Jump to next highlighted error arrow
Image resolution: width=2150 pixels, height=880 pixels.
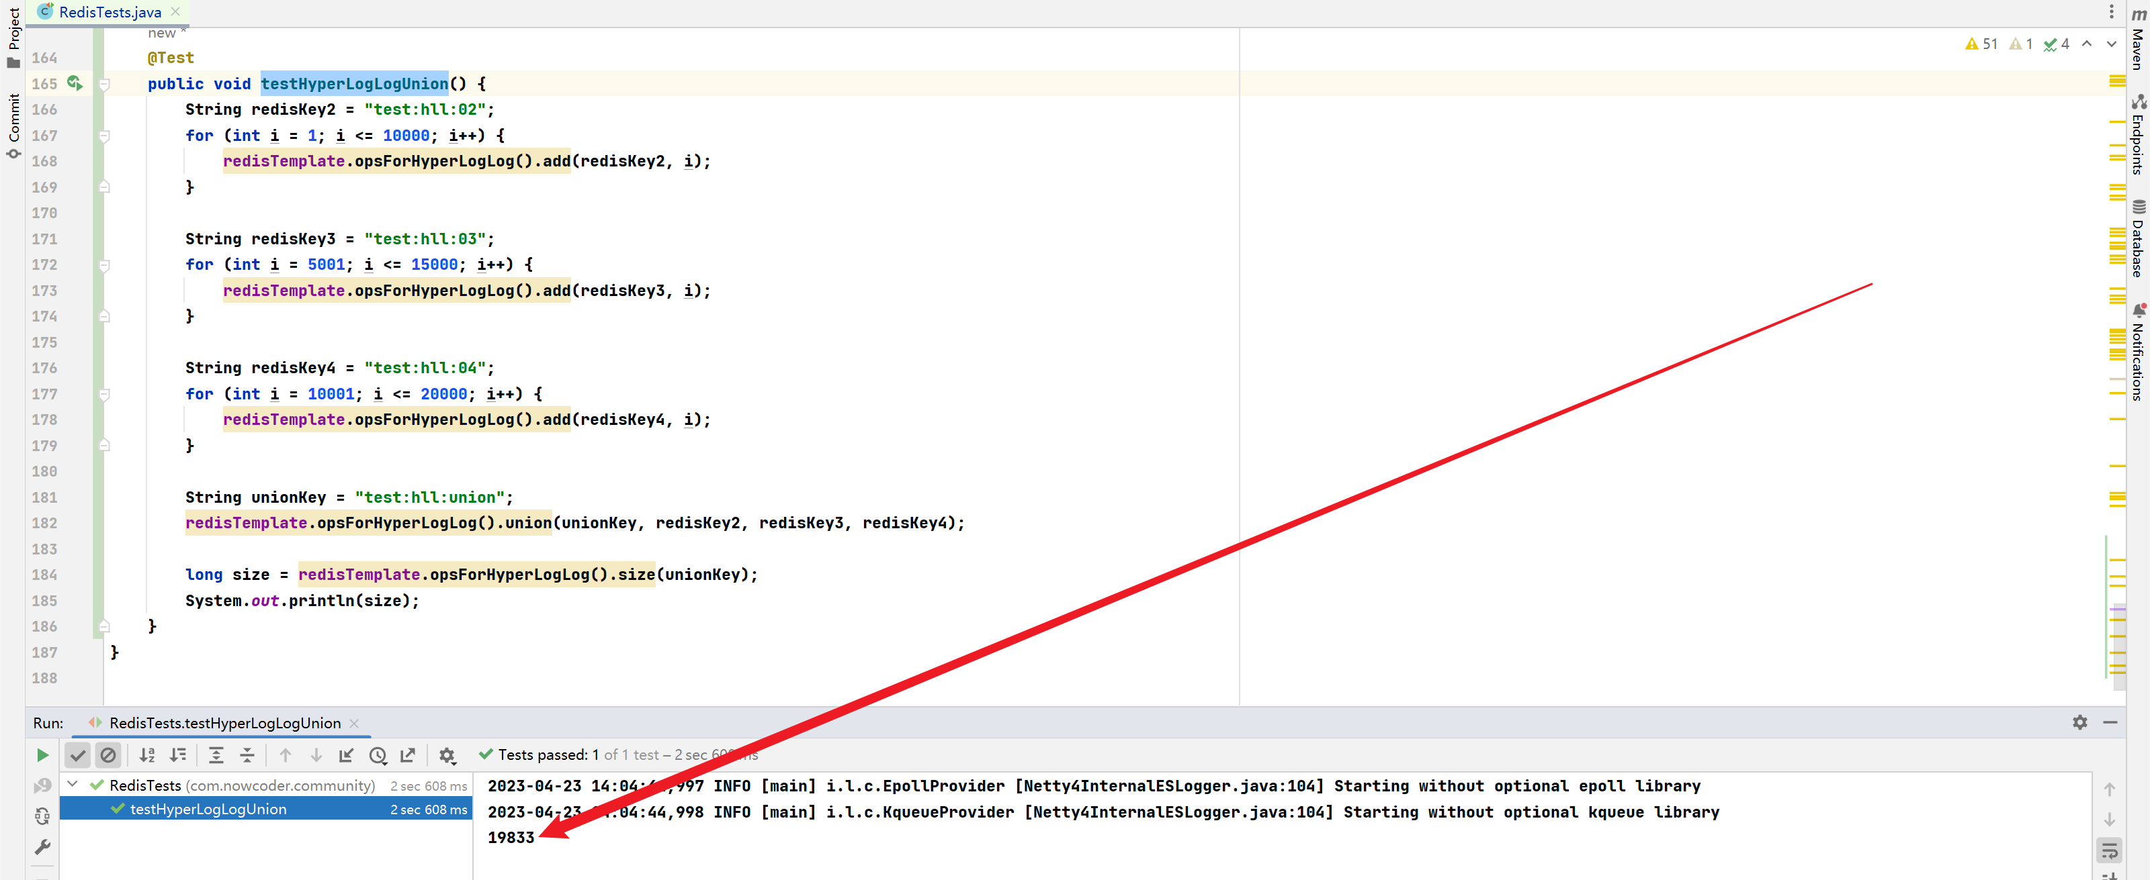tap(2112, 44)
